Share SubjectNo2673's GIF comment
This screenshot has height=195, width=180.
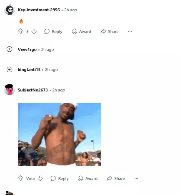(x=116, y=178)
